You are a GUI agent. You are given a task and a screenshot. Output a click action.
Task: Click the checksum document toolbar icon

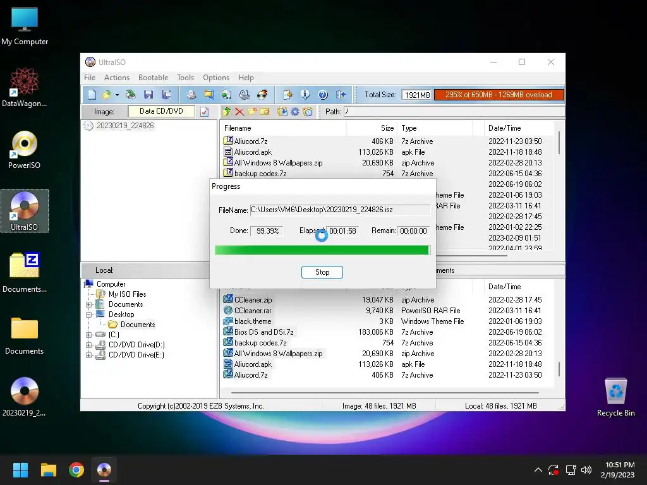[x=287, y=95]
